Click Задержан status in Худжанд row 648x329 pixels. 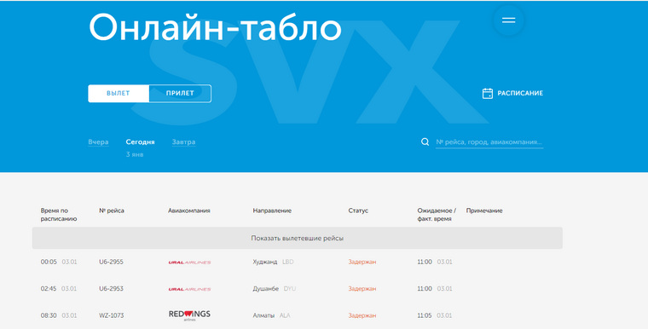362,262
